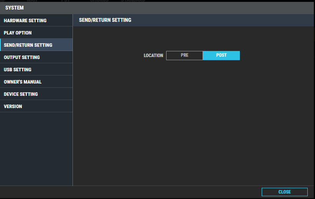Click the SYSTEM title bar text
Screen dimensions: 315x199
coord(15,8)
